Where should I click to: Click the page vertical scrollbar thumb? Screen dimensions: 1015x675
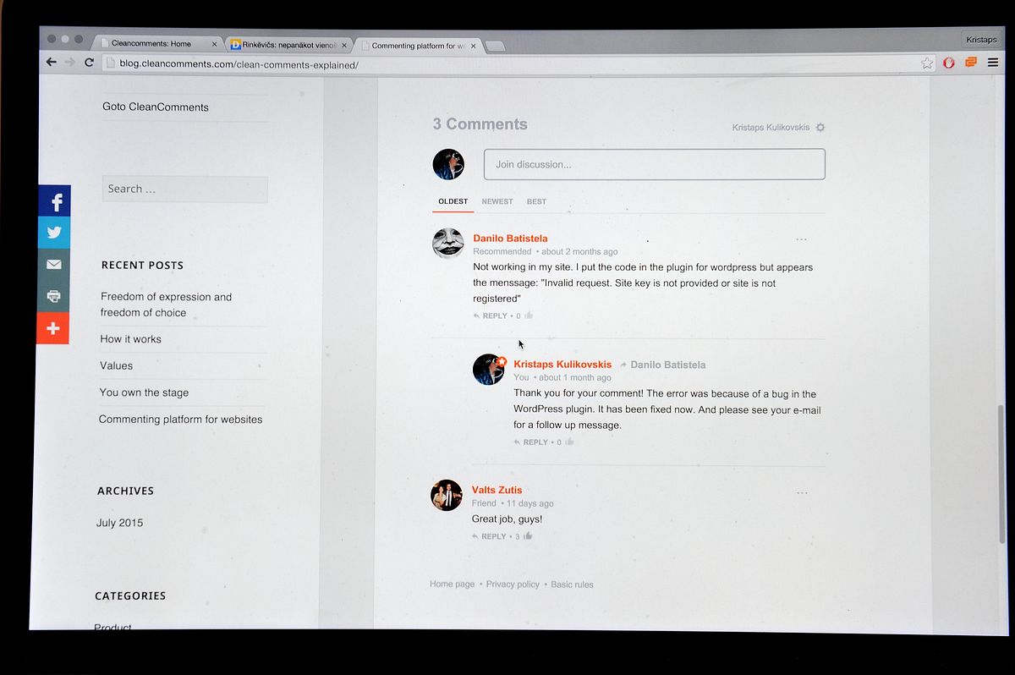coord(1000,474)
